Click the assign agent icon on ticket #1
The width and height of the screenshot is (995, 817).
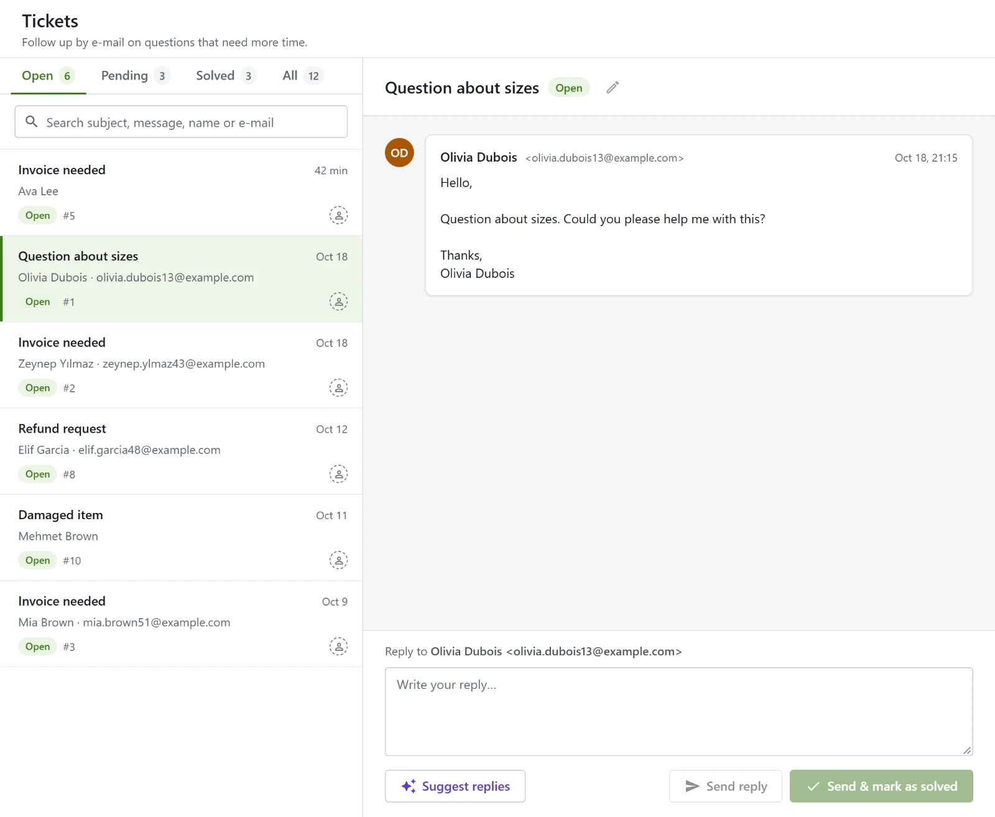(338, 302)
